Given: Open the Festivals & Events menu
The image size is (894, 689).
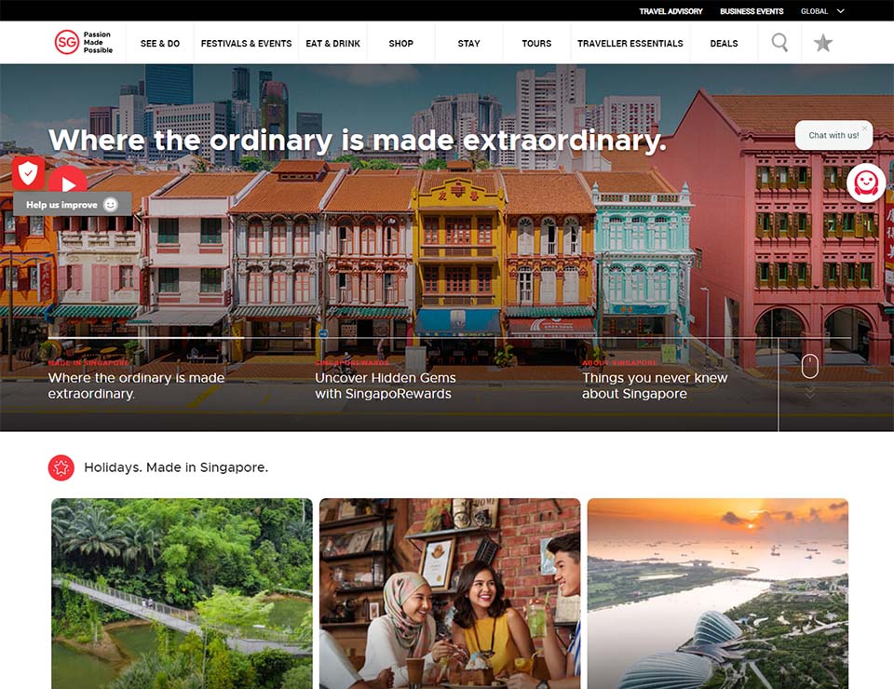Looking at the screenshot, I should point(246,43).
